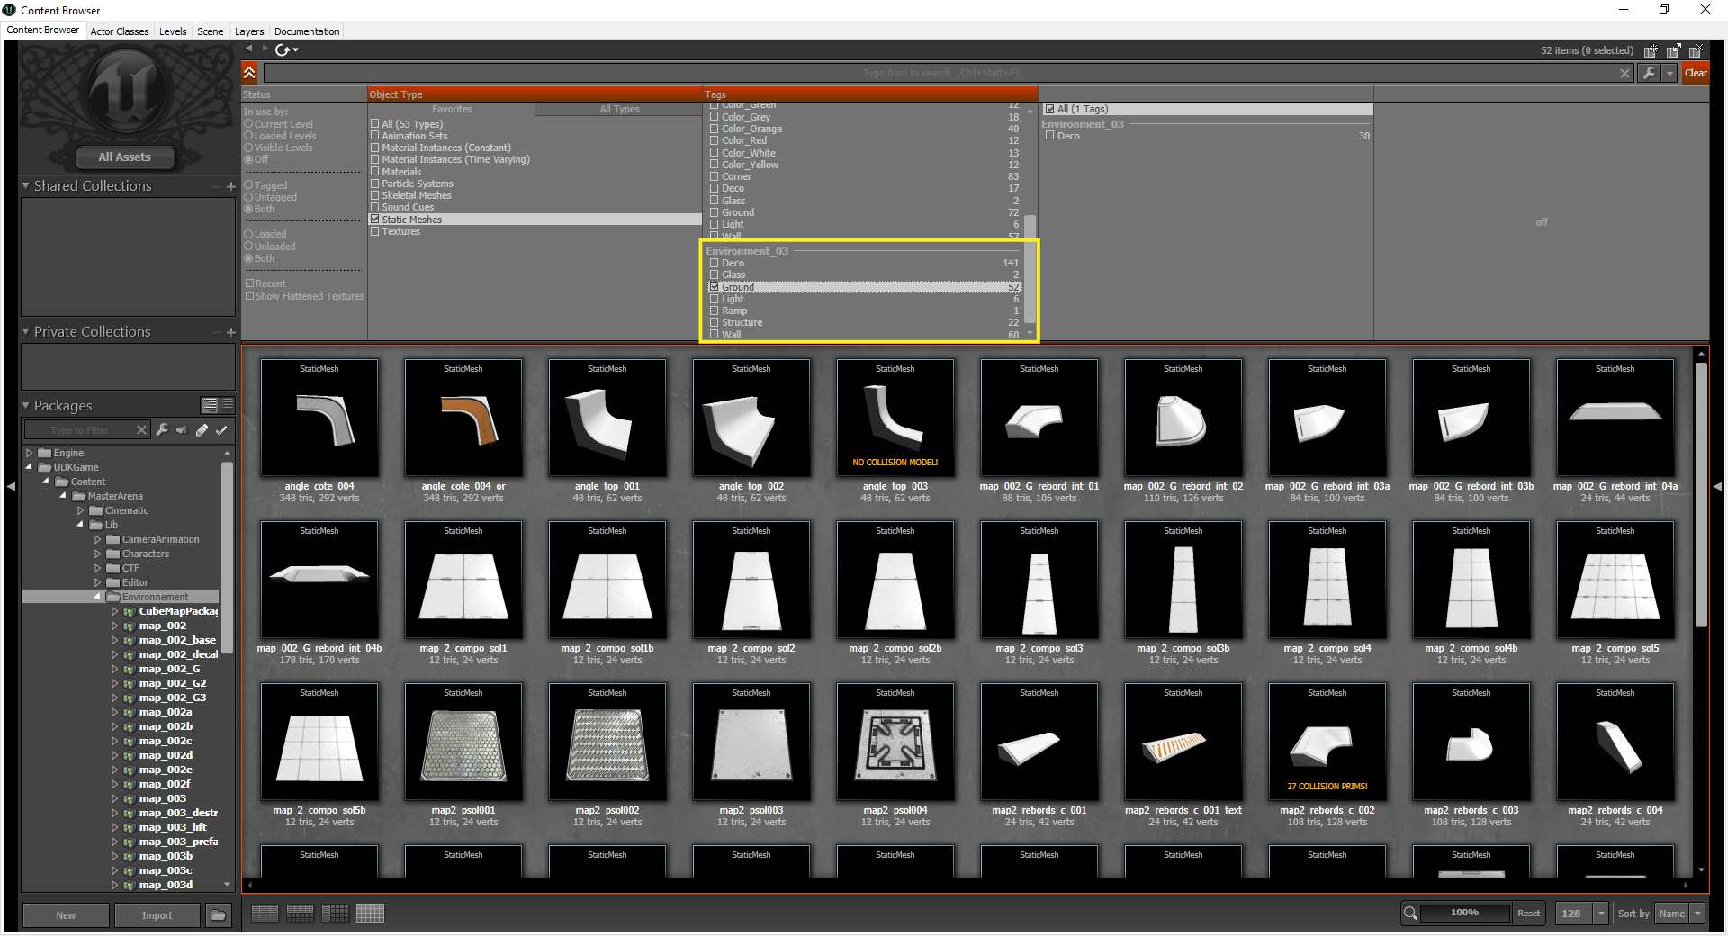Image resolution: width=1728 pixels, height=936 pixels.
Task: Open the Sort by Name dropdown
Action: tap(1697, 913)
